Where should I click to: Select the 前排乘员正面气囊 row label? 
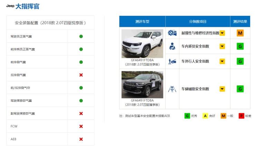point(22,49)
